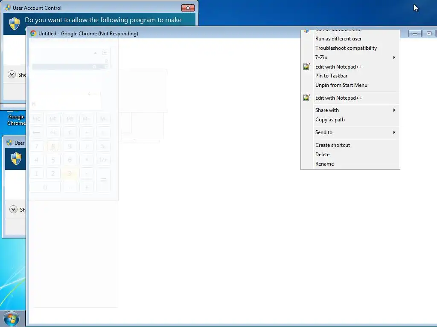The height and width of the screenshot is (327, 437).
Task: Select Troubleshoot compatibility menu entry
Action: click(x=350, y=48)
